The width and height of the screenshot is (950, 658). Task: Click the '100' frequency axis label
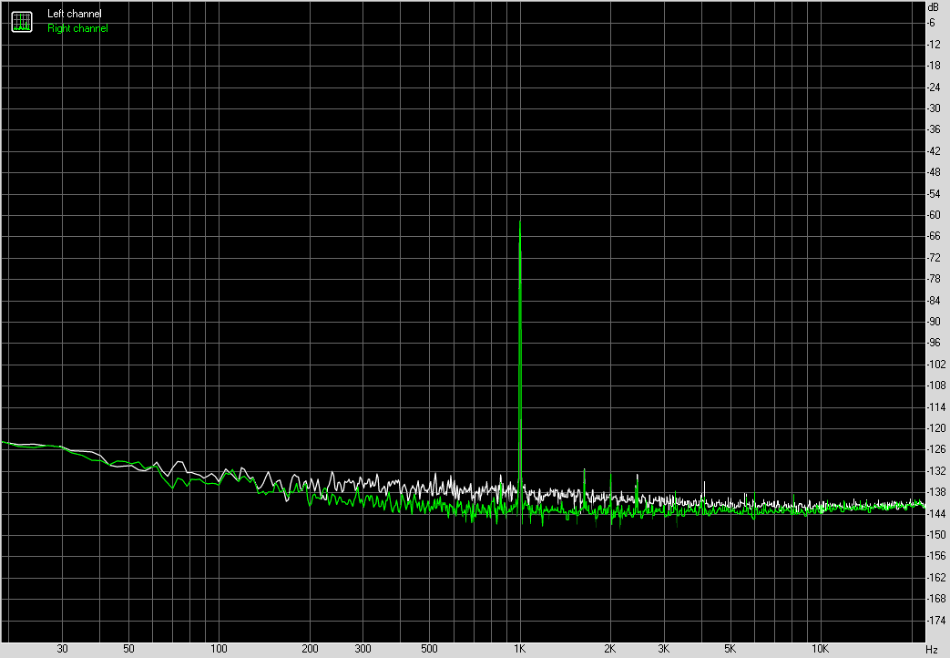[219, 649]
